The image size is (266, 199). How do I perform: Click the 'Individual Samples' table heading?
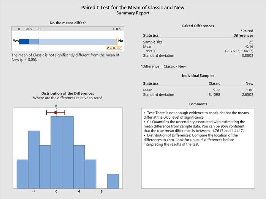(x=198, y=76)
